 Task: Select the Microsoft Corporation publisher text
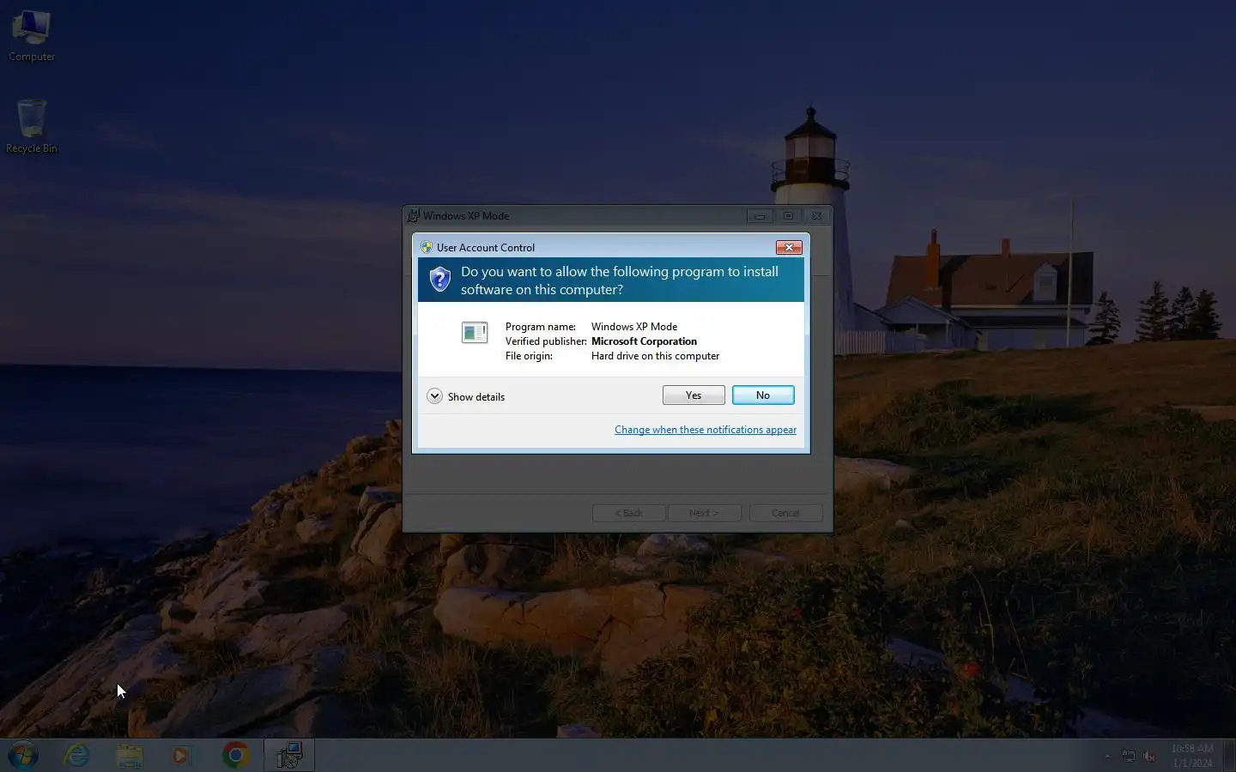pyautogui.click(x=644, y=341)
